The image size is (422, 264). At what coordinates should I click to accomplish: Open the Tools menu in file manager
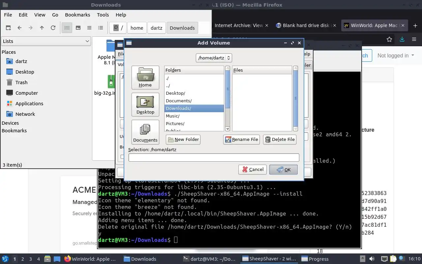(x=103, y=15)
